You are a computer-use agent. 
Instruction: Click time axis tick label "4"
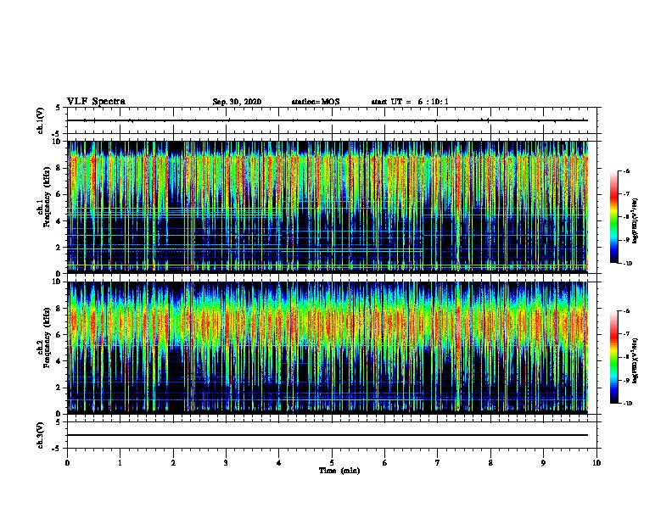279,463
